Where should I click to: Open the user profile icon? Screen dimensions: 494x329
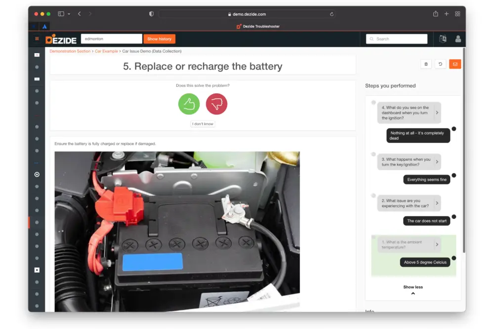pos(458,39)
